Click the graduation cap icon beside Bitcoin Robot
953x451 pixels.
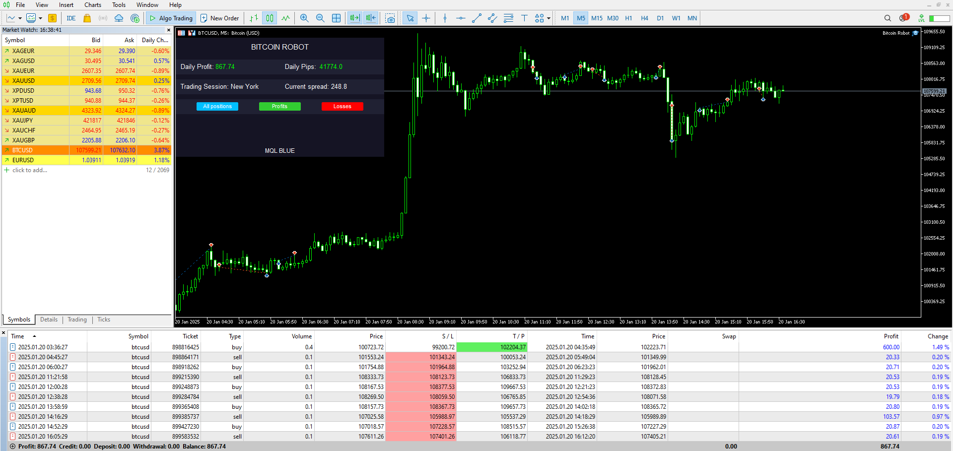coord(915,33)
